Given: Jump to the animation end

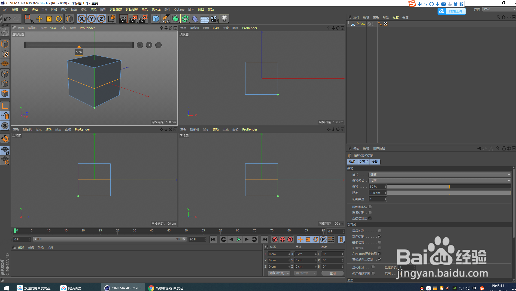Looking at the screenshot, I should 264,239.
